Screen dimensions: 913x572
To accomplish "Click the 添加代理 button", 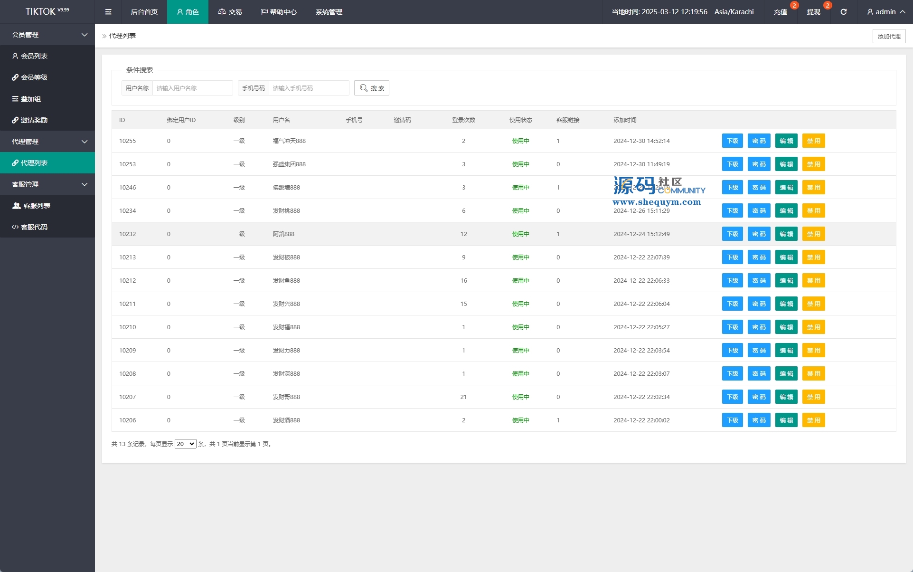I will pyautogui.click(x=889, y=36).
